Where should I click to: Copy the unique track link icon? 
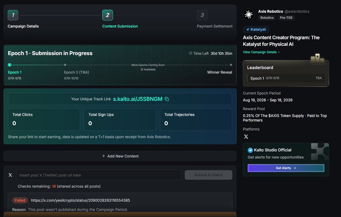tap(167, 99)
